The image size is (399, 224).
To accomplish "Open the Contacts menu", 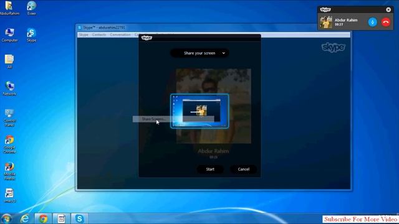I will click(99, 35).
